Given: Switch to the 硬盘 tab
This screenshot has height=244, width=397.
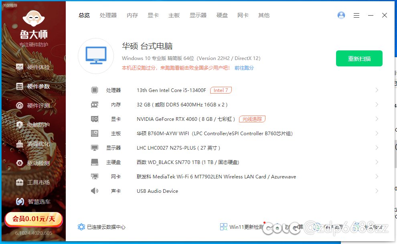Looking at the screenshot, I should [x=222, y=16].
